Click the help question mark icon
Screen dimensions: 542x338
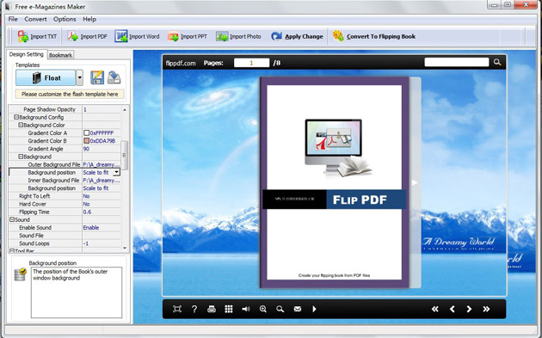(x=194, y=309)
